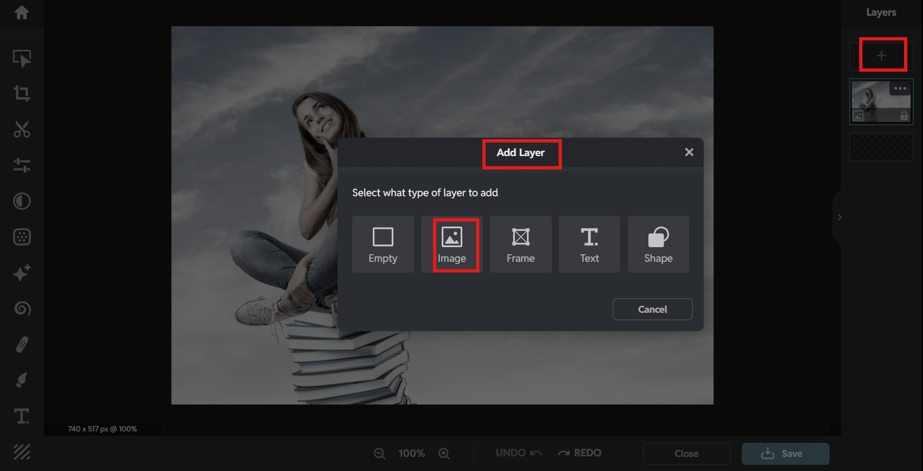The image size is (923, 471).
Task: Choose the Empty layer type
Action: (383, 244)
